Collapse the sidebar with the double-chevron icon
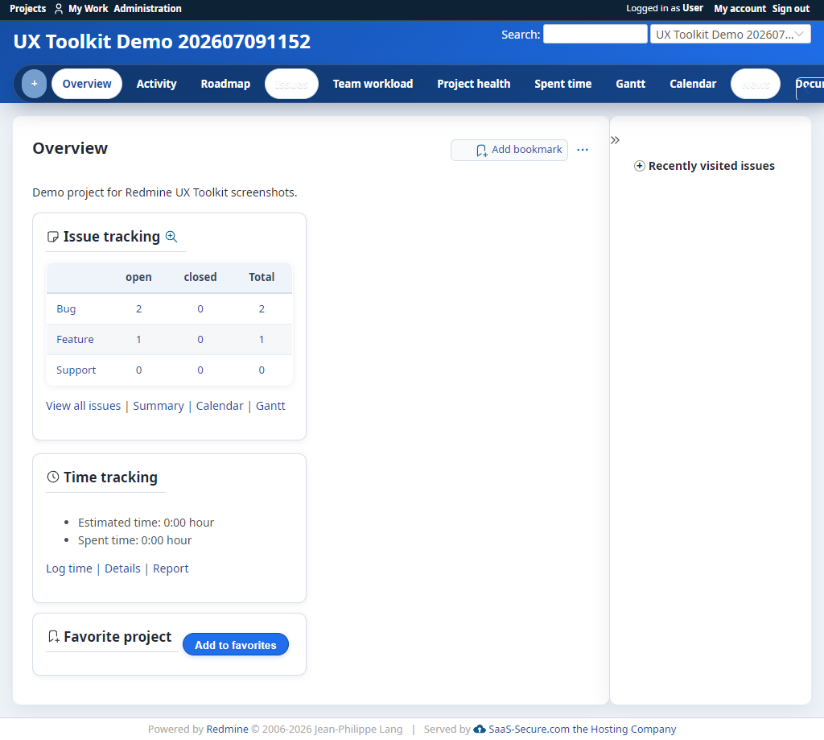The image size is (824, 740). pos(615,140)
